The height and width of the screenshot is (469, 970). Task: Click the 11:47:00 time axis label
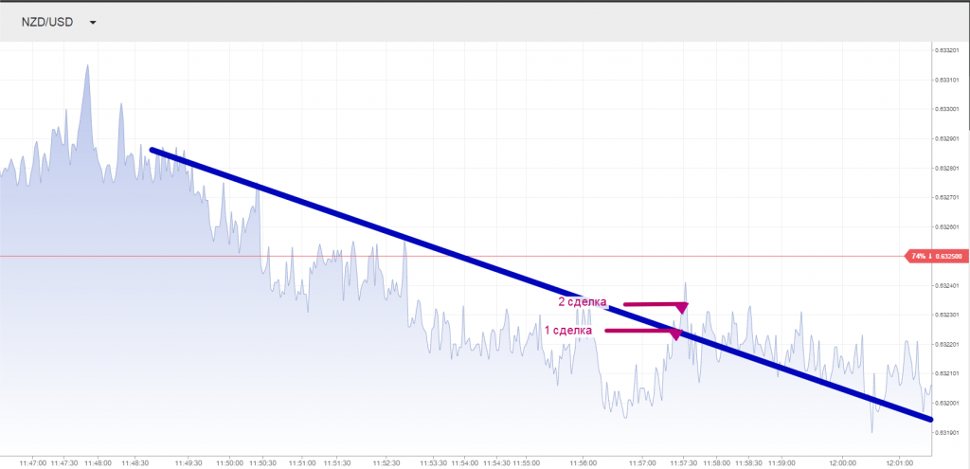(x=32, y=462)
